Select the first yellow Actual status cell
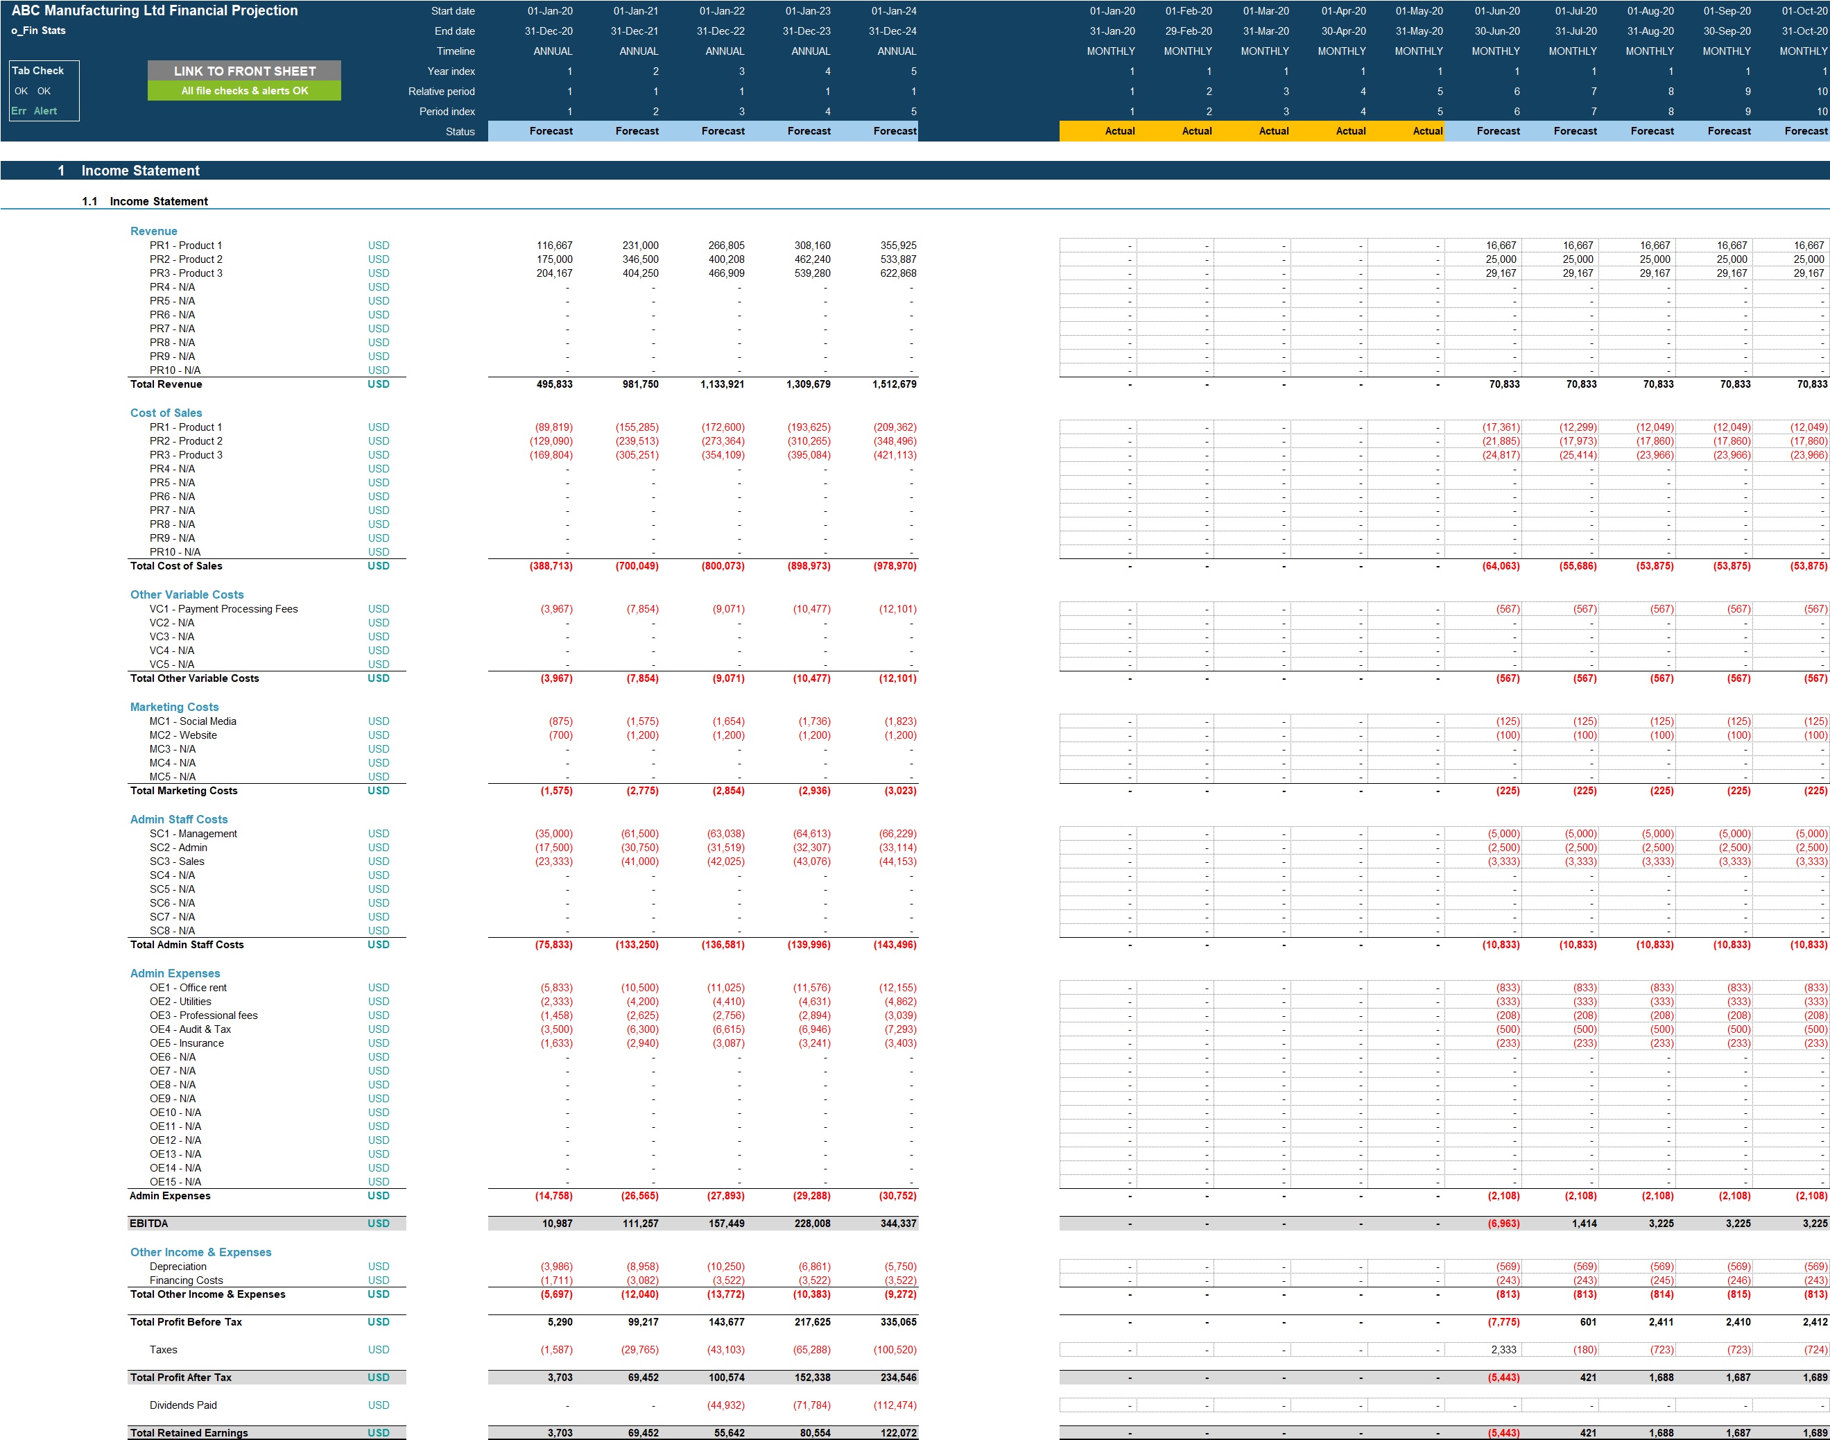The height and width of the screenshot is (1440, 1830). point(1119,130)
